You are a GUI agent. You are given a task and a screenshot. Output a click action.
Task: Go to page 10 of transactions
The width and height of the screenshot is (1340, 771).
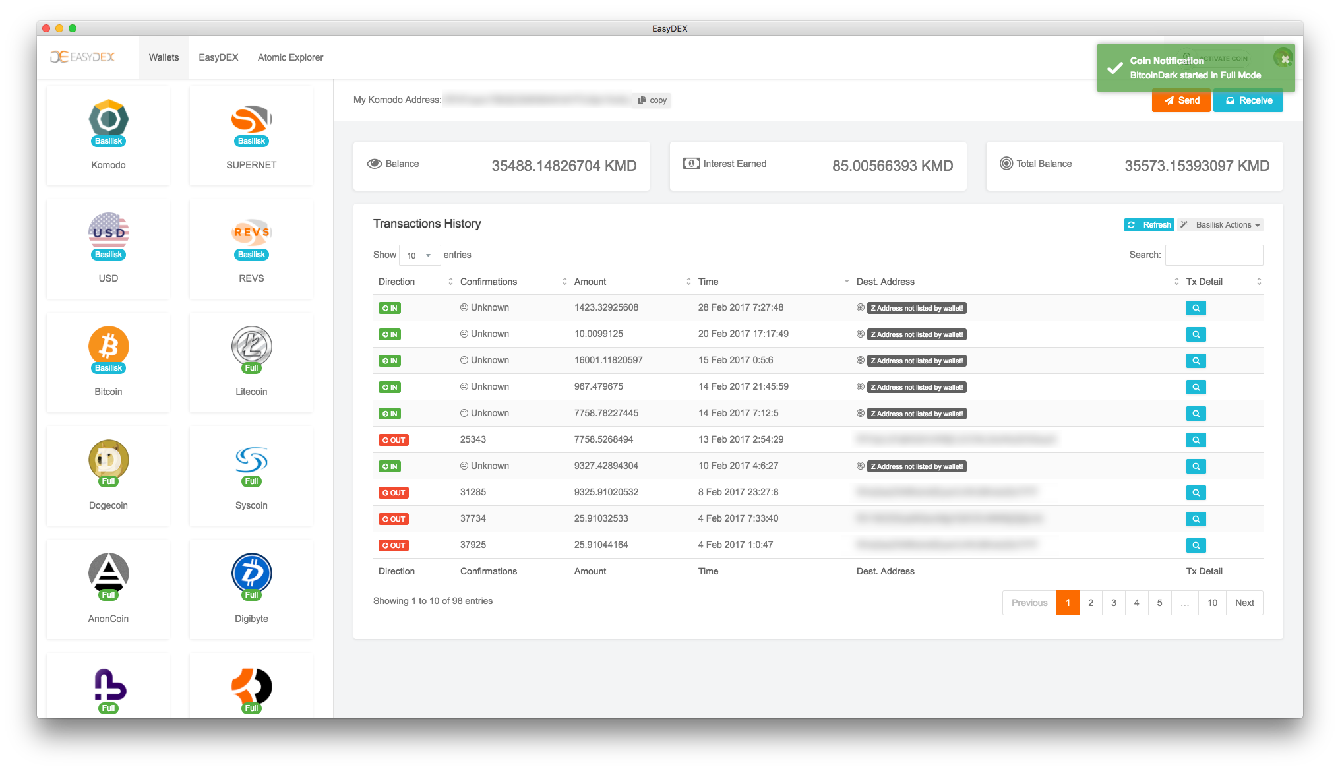(1212, 603)
